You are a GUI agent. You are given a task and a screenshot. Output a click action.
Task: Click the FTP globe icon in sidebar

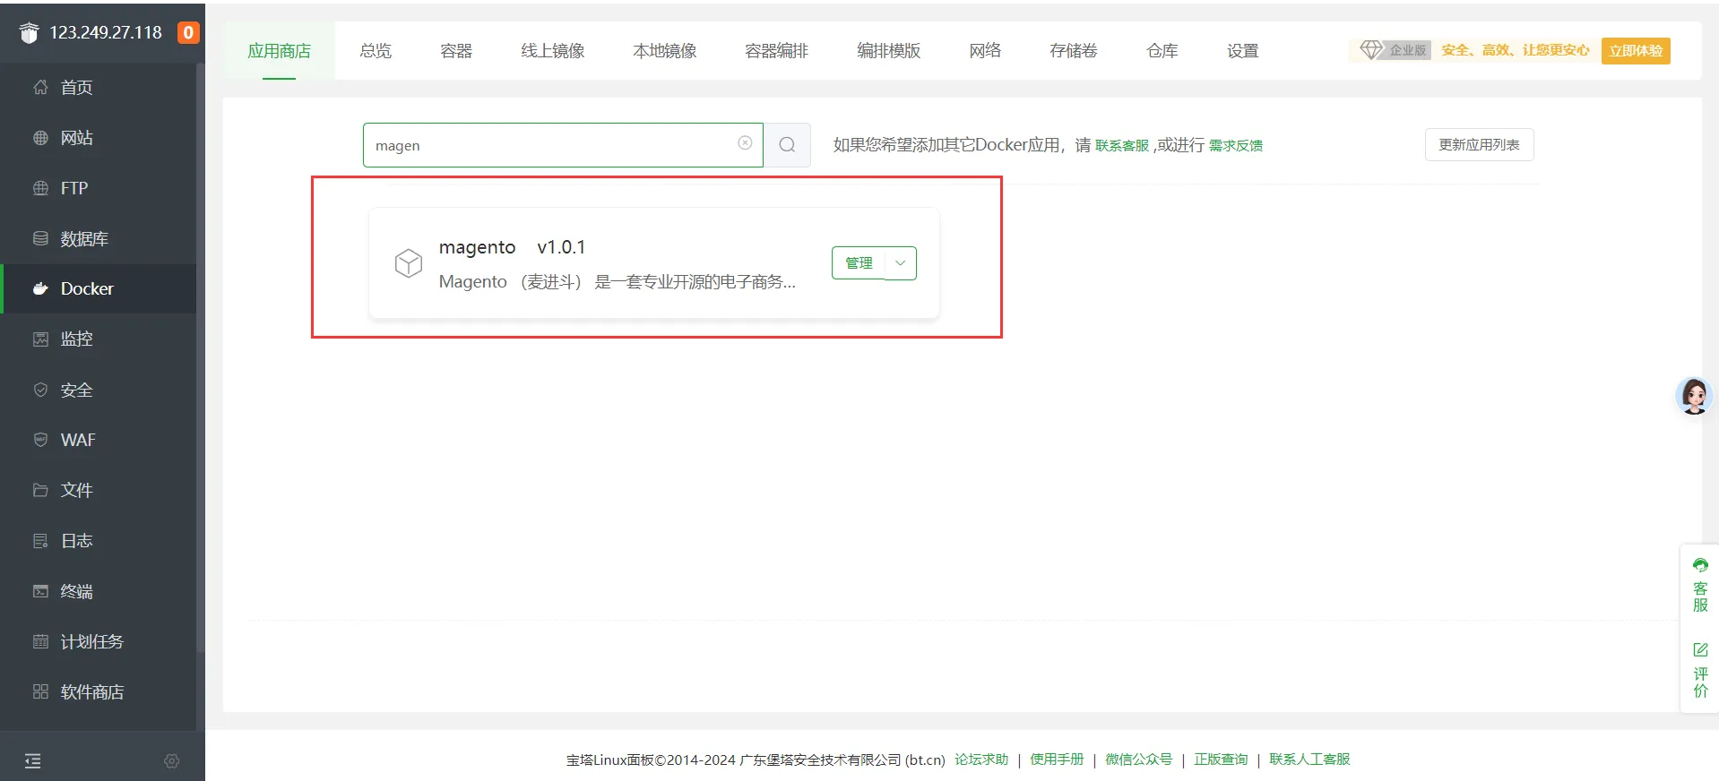coord(40,188)
